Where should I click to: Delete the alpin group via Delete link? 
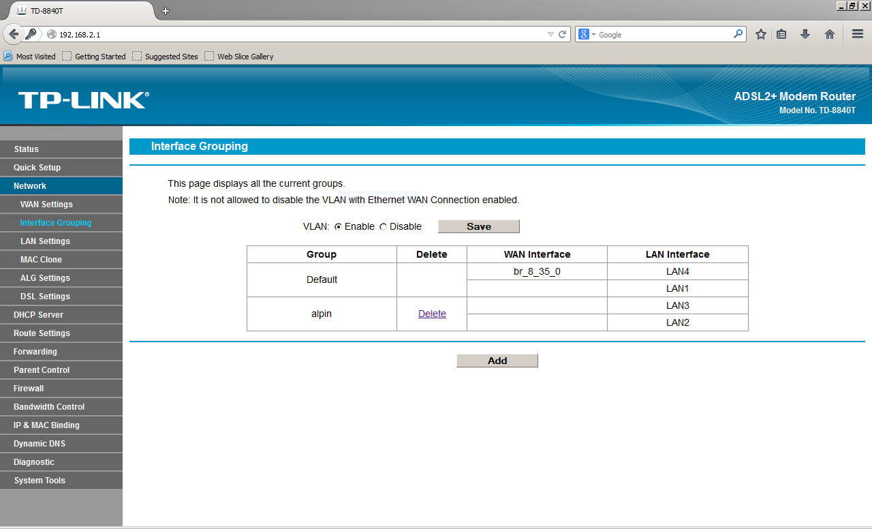tap(432, 314)
